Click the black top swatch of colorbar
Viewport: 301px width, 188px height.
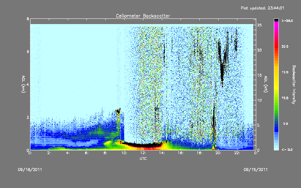click(x=276, y=20)
